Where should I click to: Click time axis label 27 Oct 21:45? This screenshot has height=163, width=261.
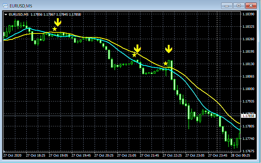pos(149,156)
